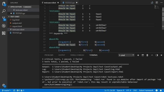Close the testcase.robot editor tab
The height and width of the screenshot is (92, 164).
(58, 3)
